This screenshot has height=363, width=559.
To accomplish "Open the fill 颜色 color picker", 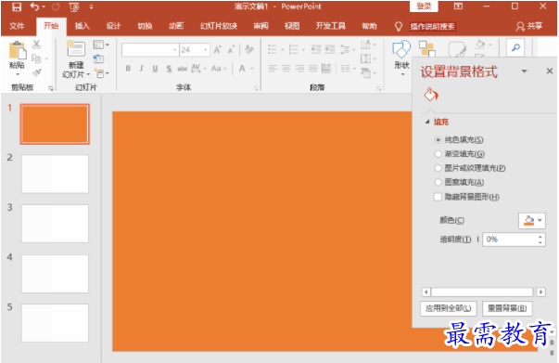I will 531,221.
